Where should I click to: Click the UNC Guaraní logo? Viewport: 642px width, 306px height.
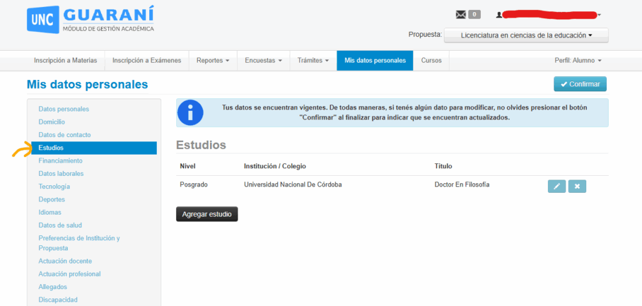[x=91, y=19]
